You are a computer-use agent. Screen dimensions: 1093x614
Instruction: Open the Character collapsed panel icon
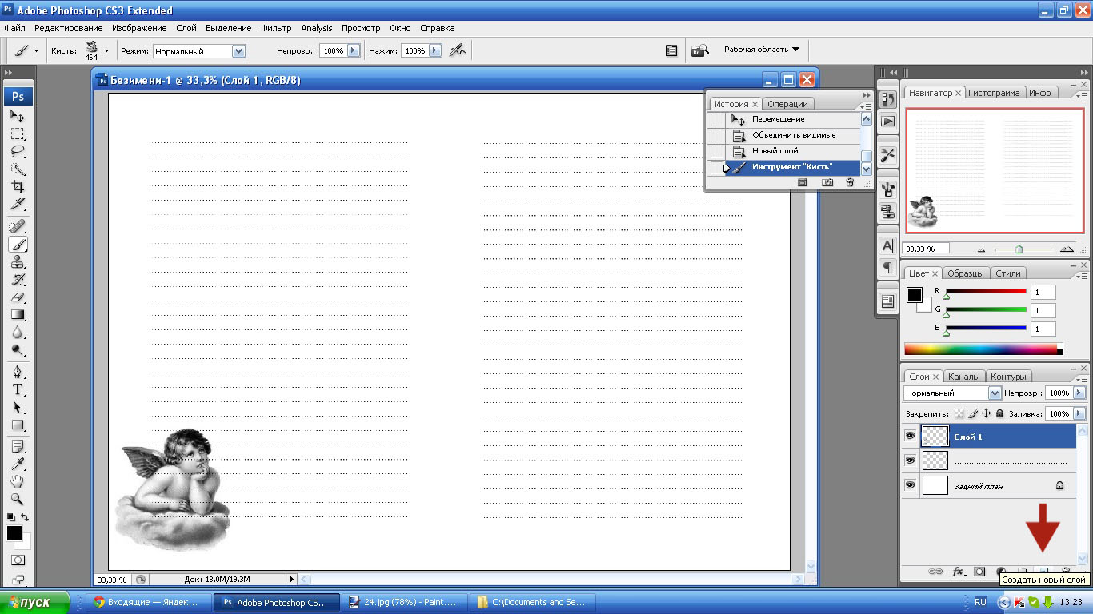(887, 246)
